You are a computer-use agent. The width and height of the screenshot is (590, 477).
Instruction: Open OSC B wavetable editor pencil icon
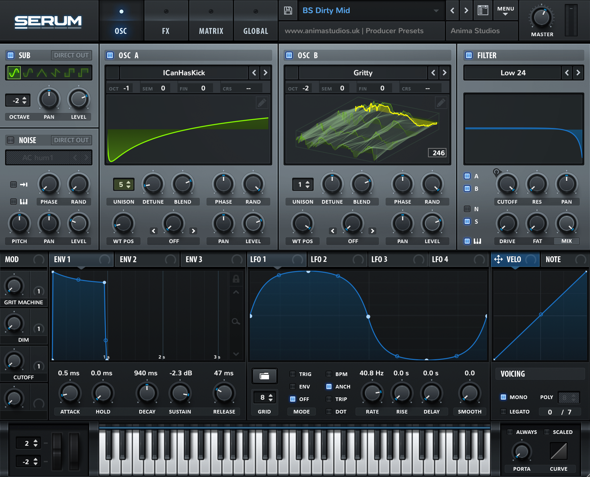[x=441, y=103]
